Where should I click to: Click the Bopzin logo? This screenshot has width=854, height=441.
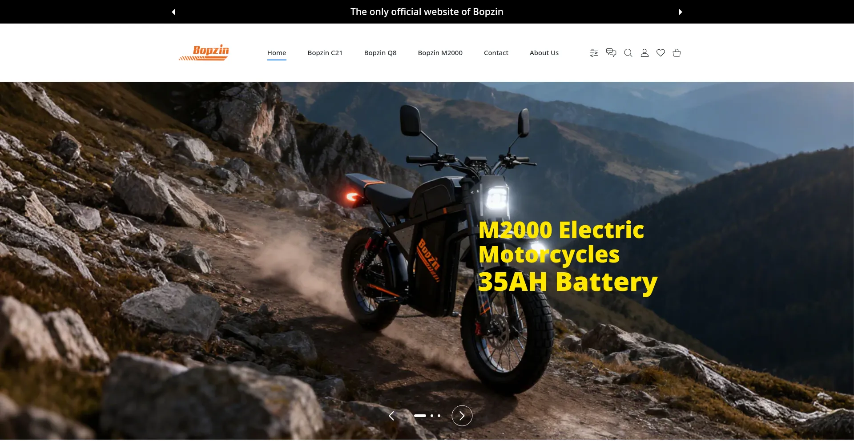[204, 52]
